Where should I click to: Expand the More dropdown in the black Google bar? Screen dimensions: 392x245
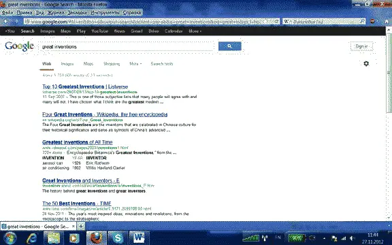click(195, 31)
